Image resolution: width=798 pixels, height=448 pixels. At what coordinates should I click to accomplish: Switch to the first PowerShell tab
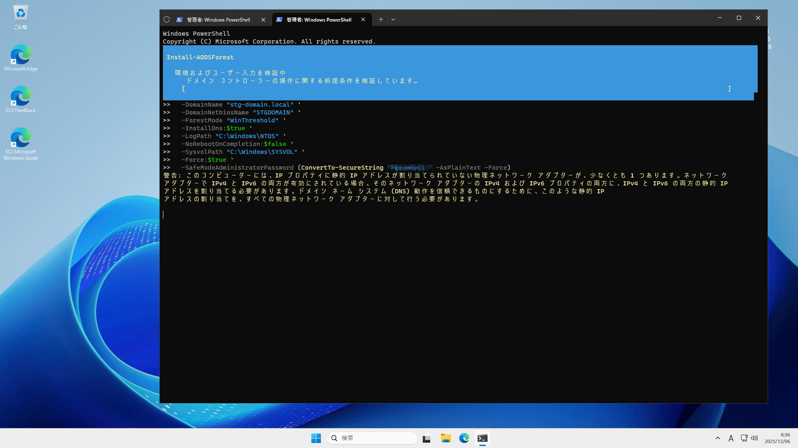coord(216,19)
